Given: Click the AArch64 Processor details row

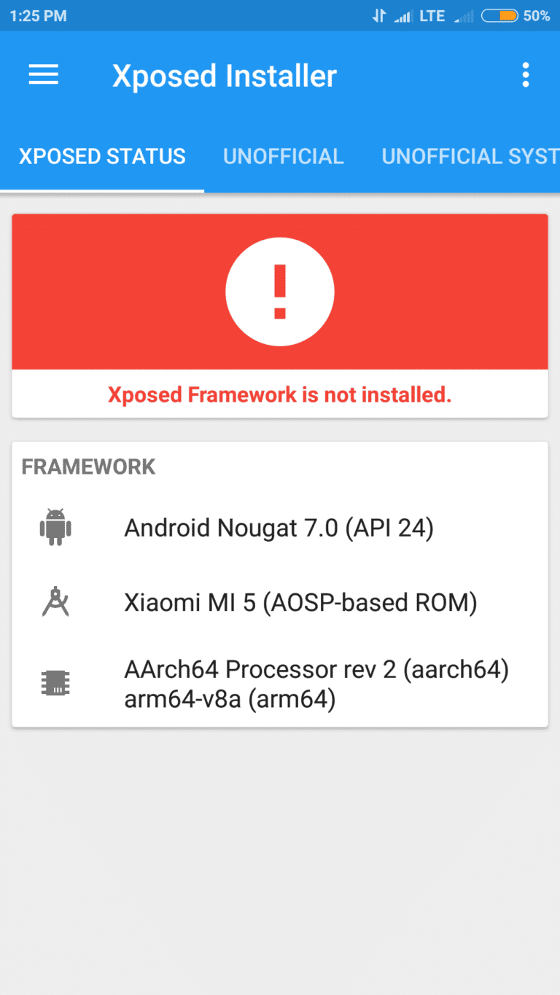Looking at the screenshot, I should pyautogui.click(x=316, y=683).
